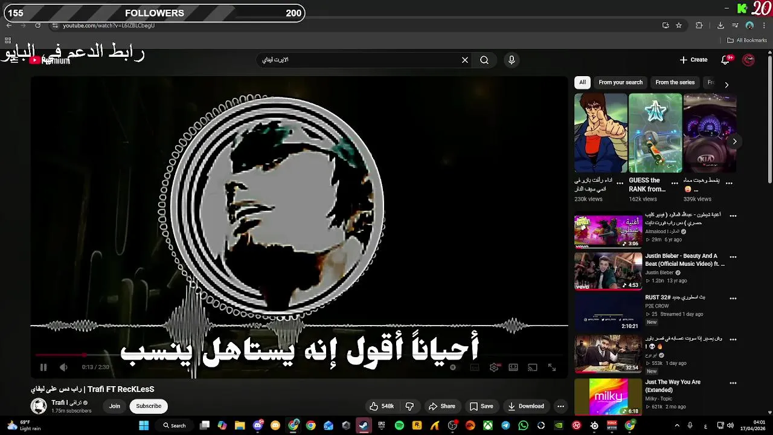The height and width of the screenshot is (435, 773).
Task: Open Telegram from the taskbar
Action: click(x=505, y=425)
